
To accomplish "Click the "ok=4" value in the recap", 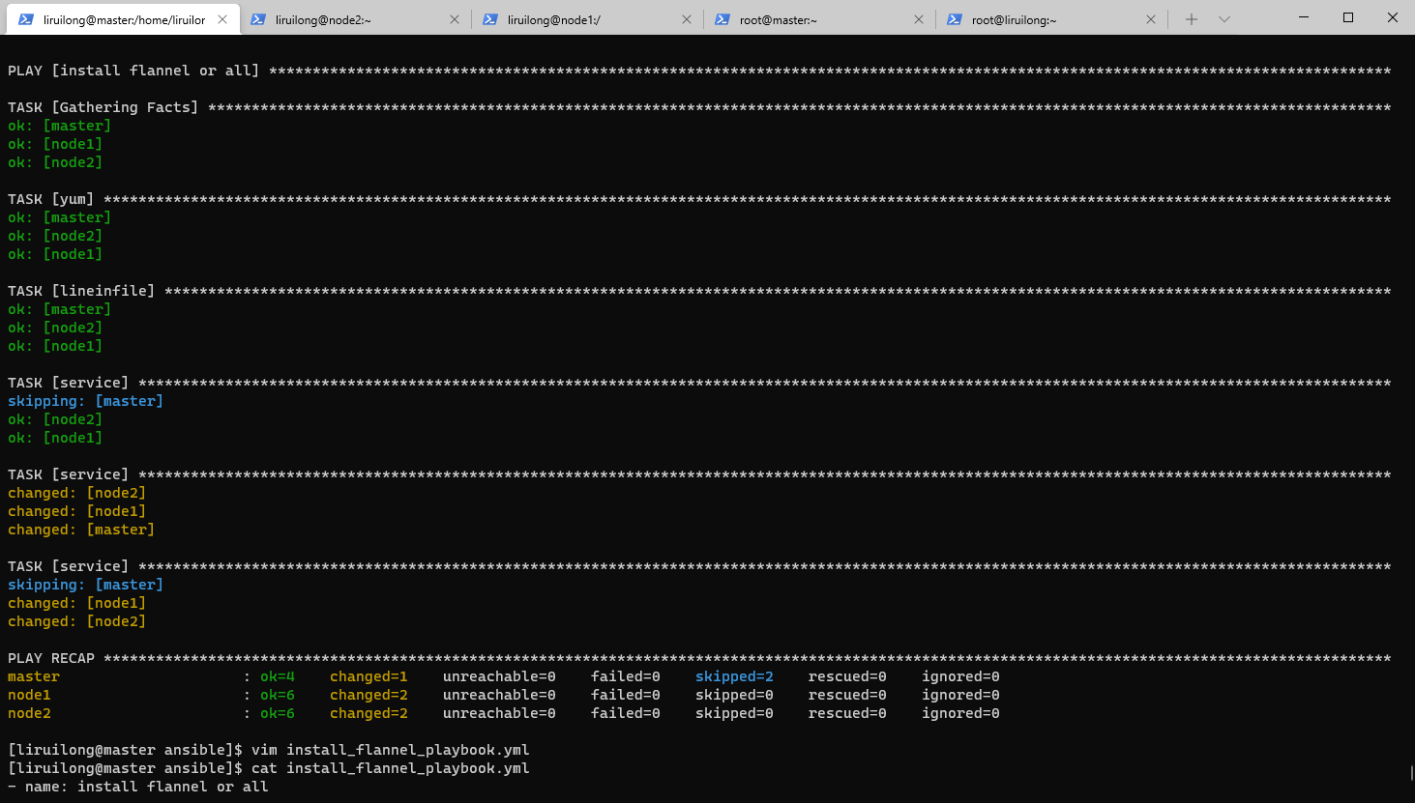I will (x=278, y=676).
